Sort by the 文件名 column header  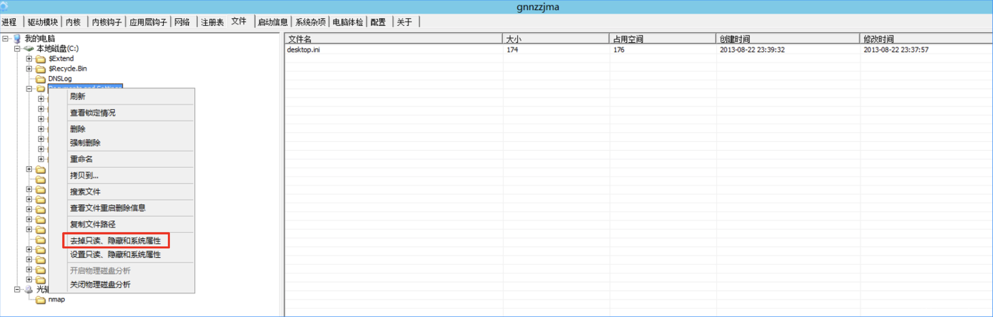(394, 39)
